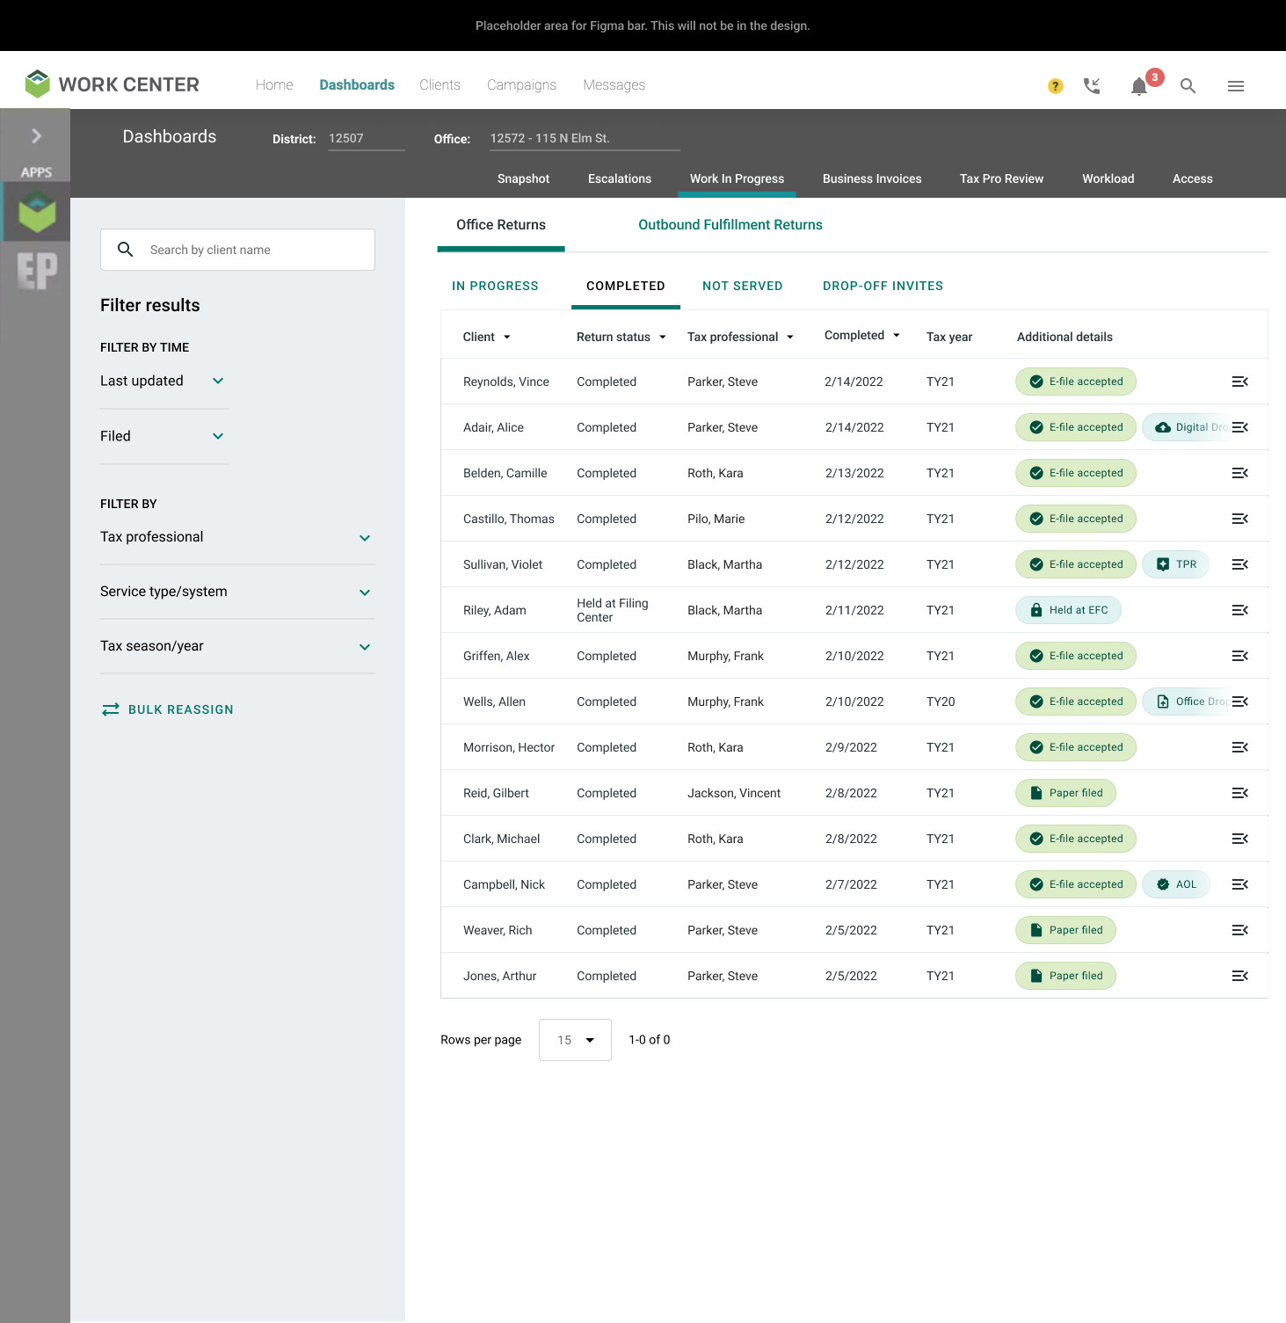The height and width of the screenshot is (1323, 1286).
Task: Open row actions menu for Riley, Adam
Action: click(1240, 610)
